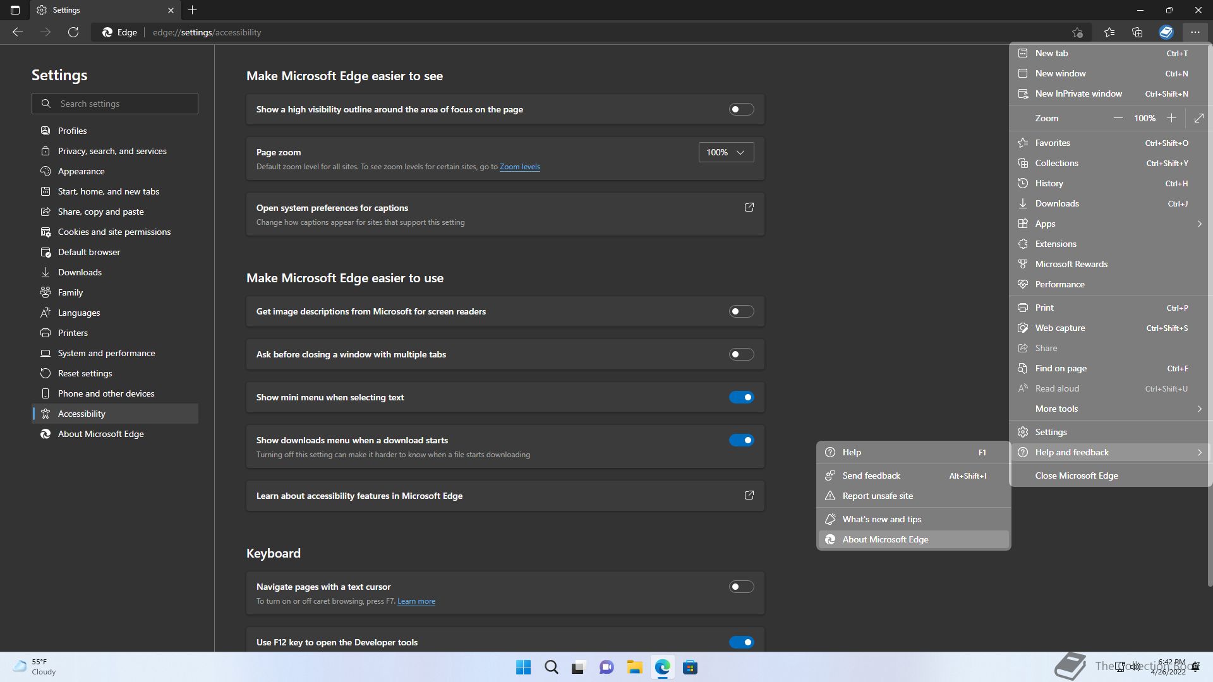Screen dimensions: 1213x682
Task: Expand Apps submenu
Action: point(1109,224)
